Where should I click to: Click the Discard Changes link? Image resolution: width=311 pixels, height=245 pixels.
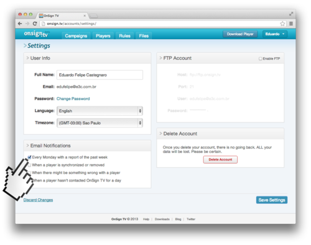point(38,200)
